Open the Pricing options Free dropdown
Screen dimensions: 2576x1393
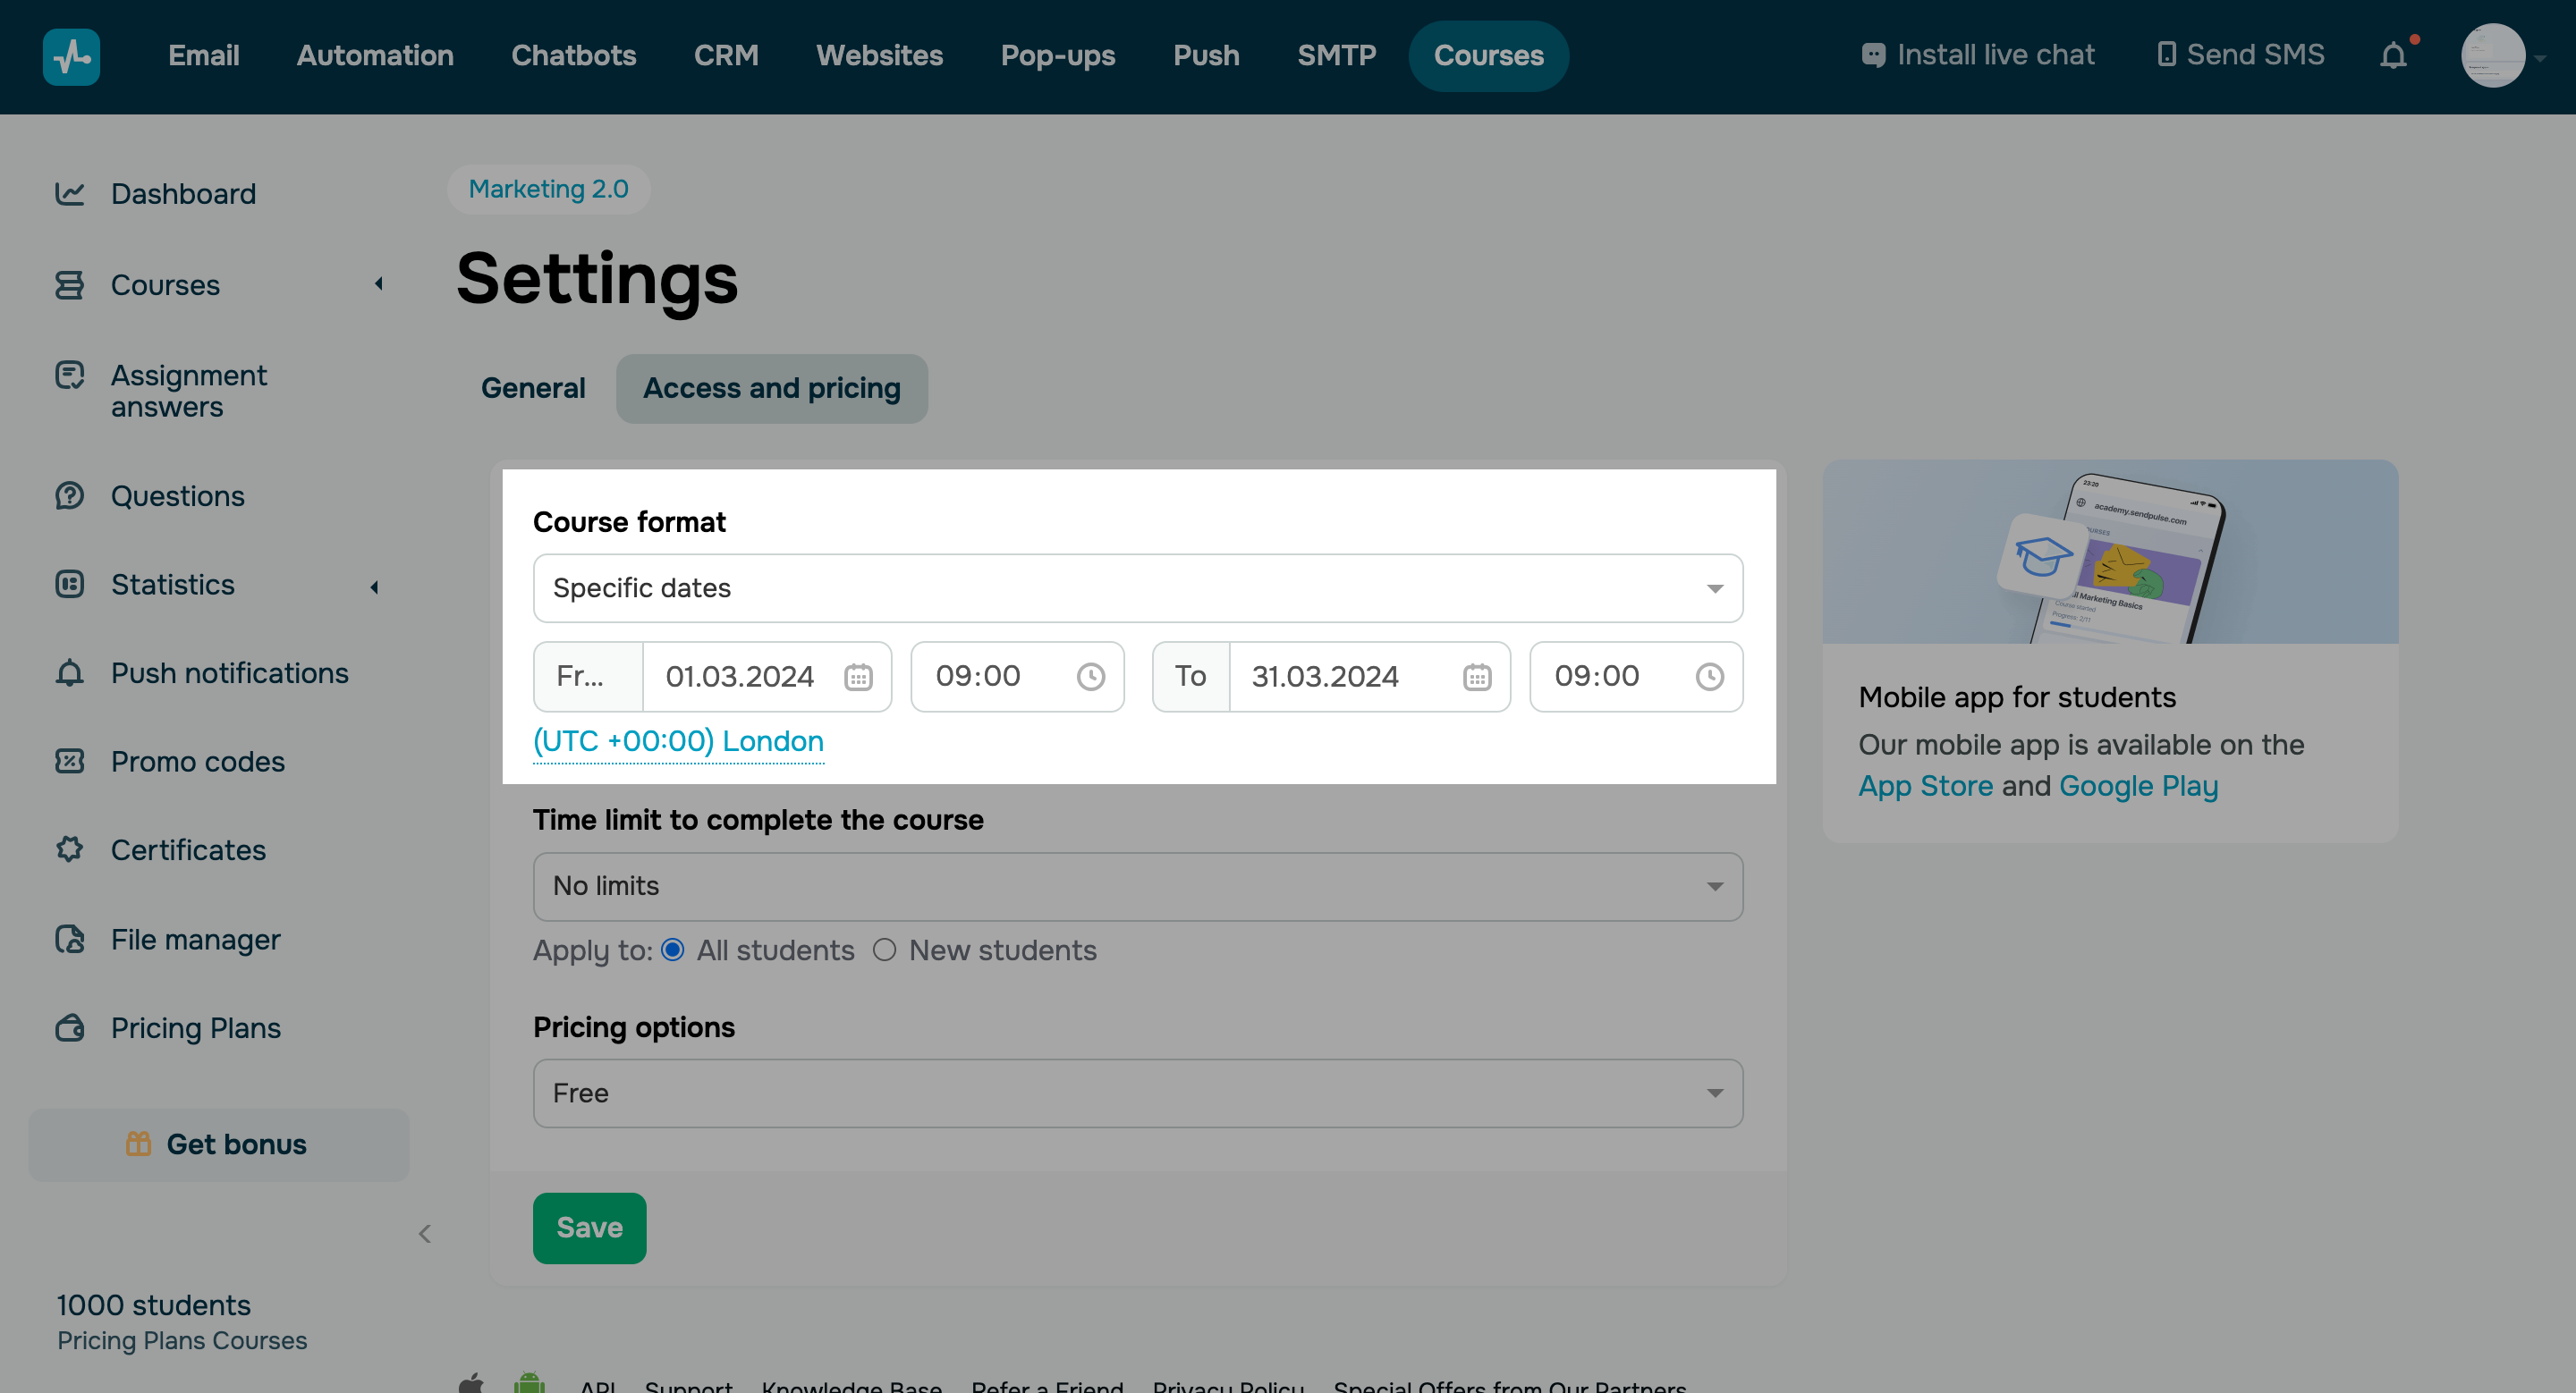[1137, 1093]
